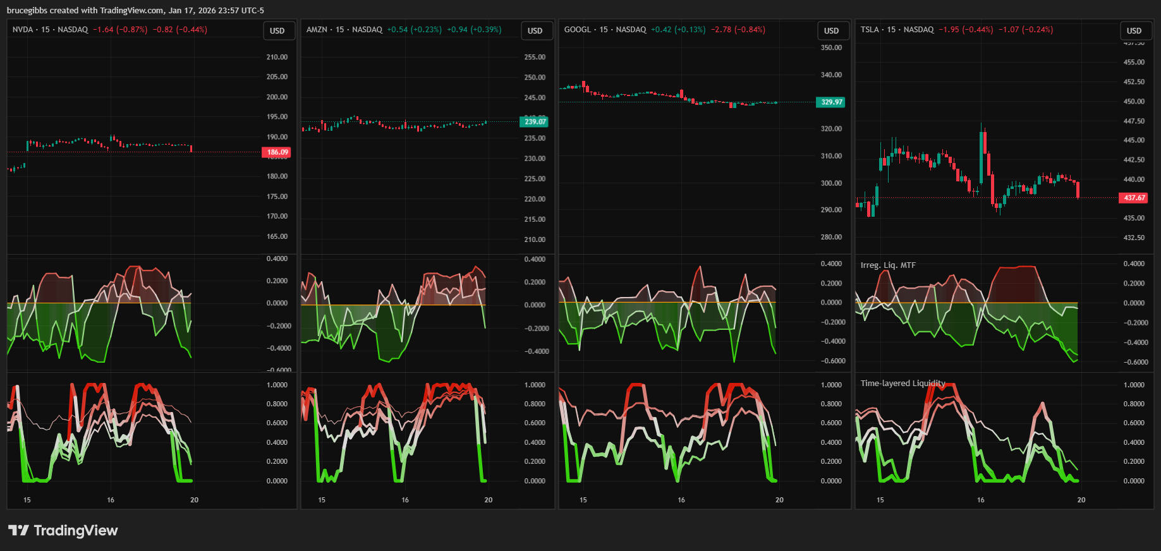Click the 16 date marker on TSLA time axis

[x=980, y=500]
